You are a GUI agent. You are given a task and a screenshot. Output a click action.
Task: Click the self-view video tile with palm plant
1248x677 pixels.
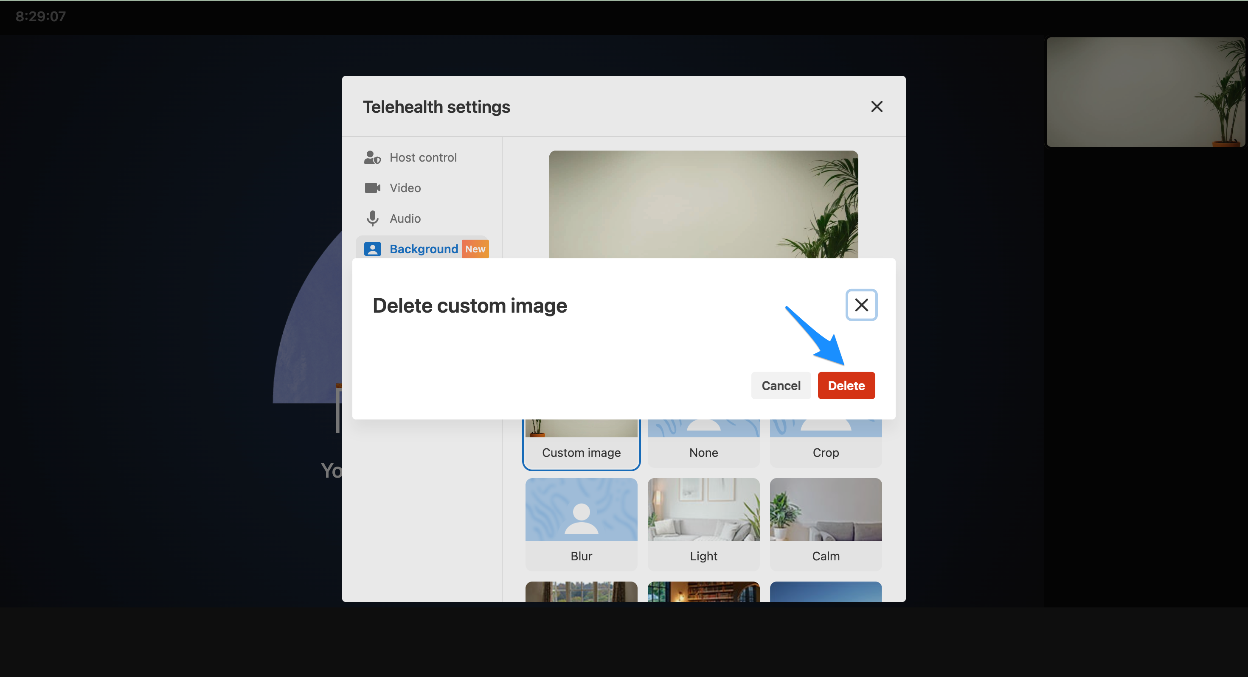tap(1145, 92)
